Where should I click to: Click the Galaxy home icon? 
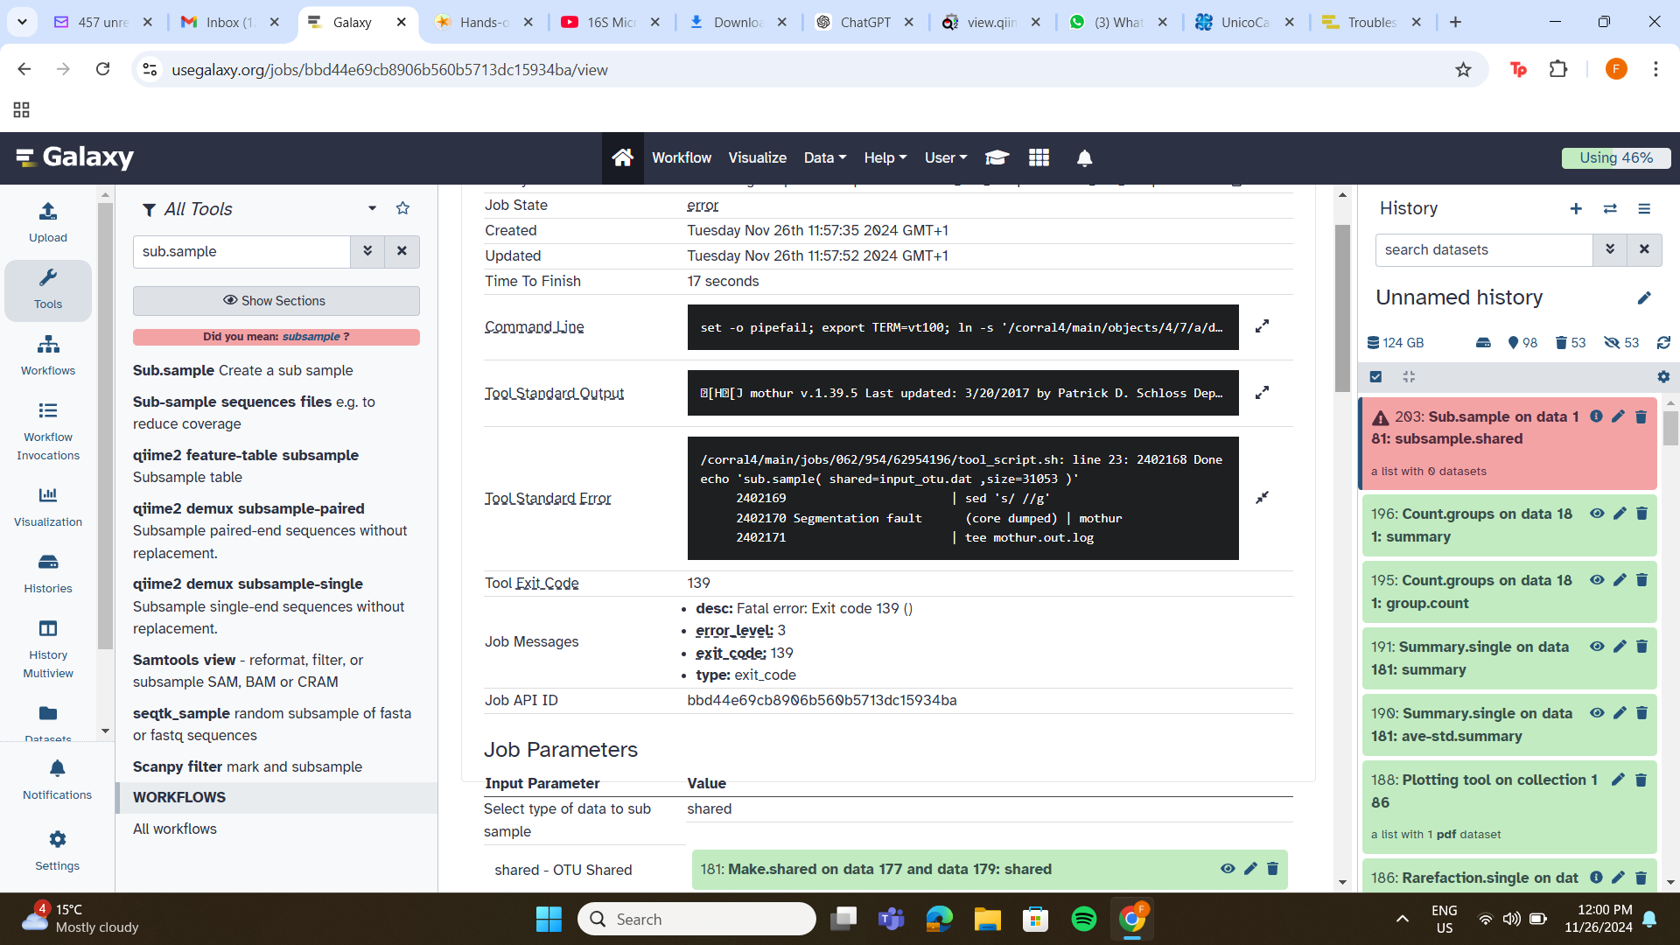pos(622,157)
